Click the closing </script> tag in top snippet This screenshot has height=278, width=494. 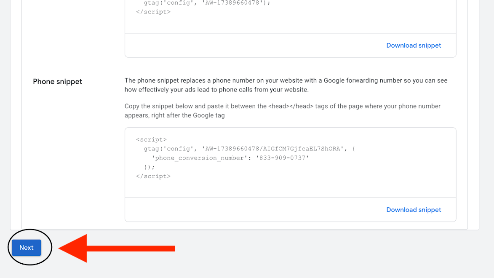153,12
